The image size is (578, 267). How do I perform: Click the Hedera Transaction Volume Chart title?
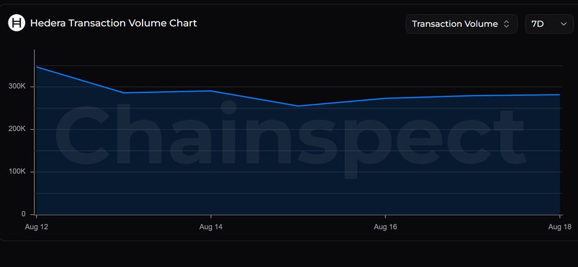[114, 23]
